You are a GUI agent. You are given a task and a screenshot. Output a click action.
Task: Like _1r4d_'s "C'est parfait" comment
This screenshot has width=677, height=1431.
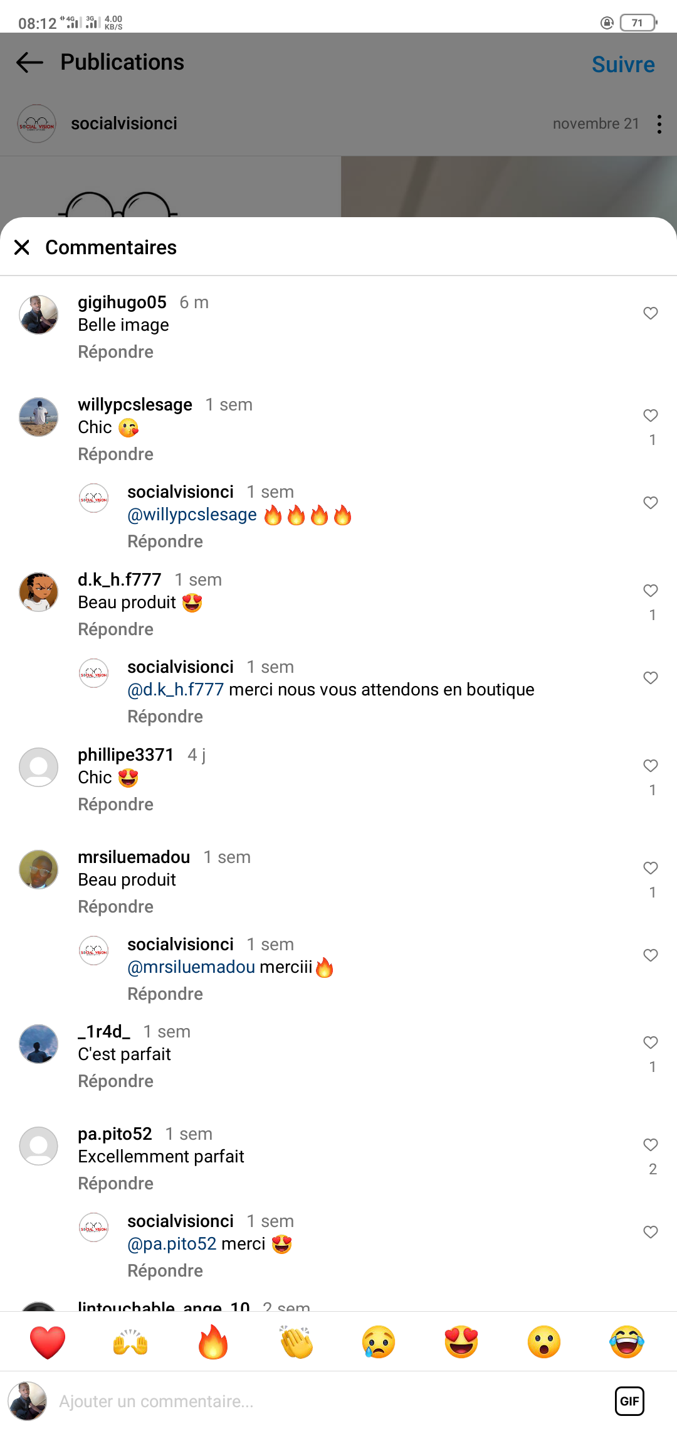tap(651, 1042)
